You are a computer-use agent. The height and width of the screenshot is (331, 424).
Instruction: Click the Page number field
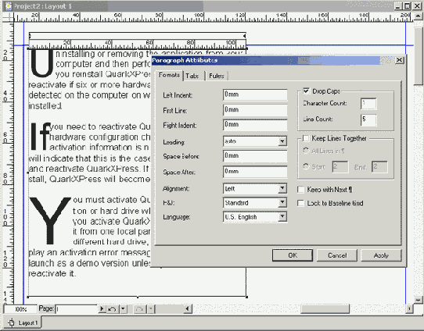(76, 309)
